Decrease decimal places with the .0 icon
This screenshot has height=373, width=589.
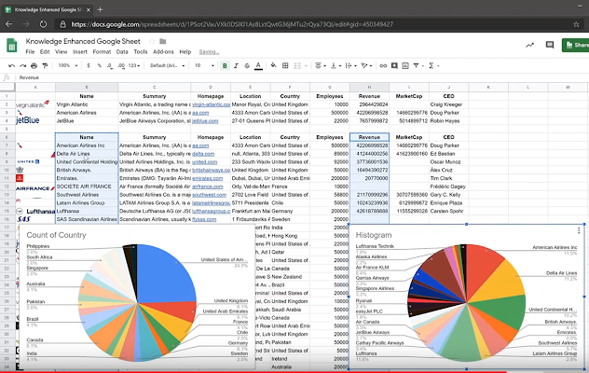[x=110, y=65]
